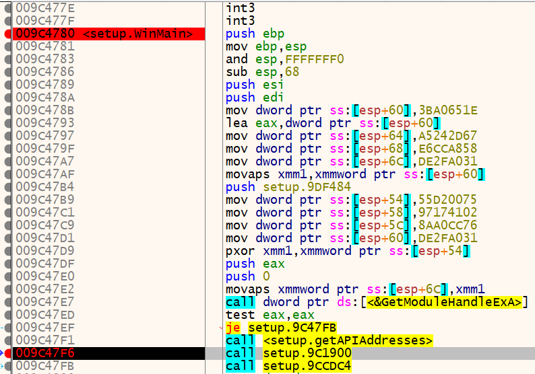The width and height of the screenshot is (535, 374).
Task: Click the push esi instruction
Action: [x=255, y=85]
